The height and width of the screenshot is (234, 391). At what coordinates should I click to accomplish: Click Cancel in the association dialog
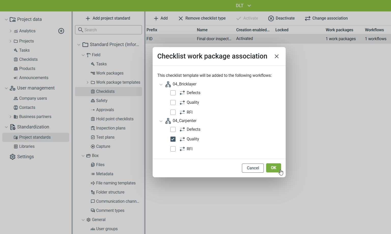(x=253, y=168)
